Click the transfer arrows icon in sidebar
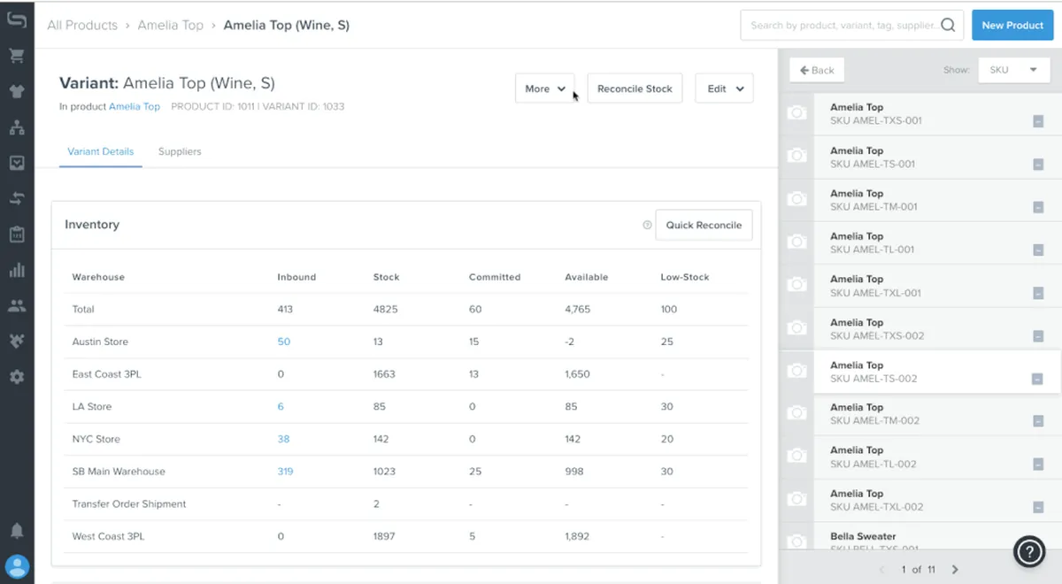1062x584 pixels. [x=17, y=199]
